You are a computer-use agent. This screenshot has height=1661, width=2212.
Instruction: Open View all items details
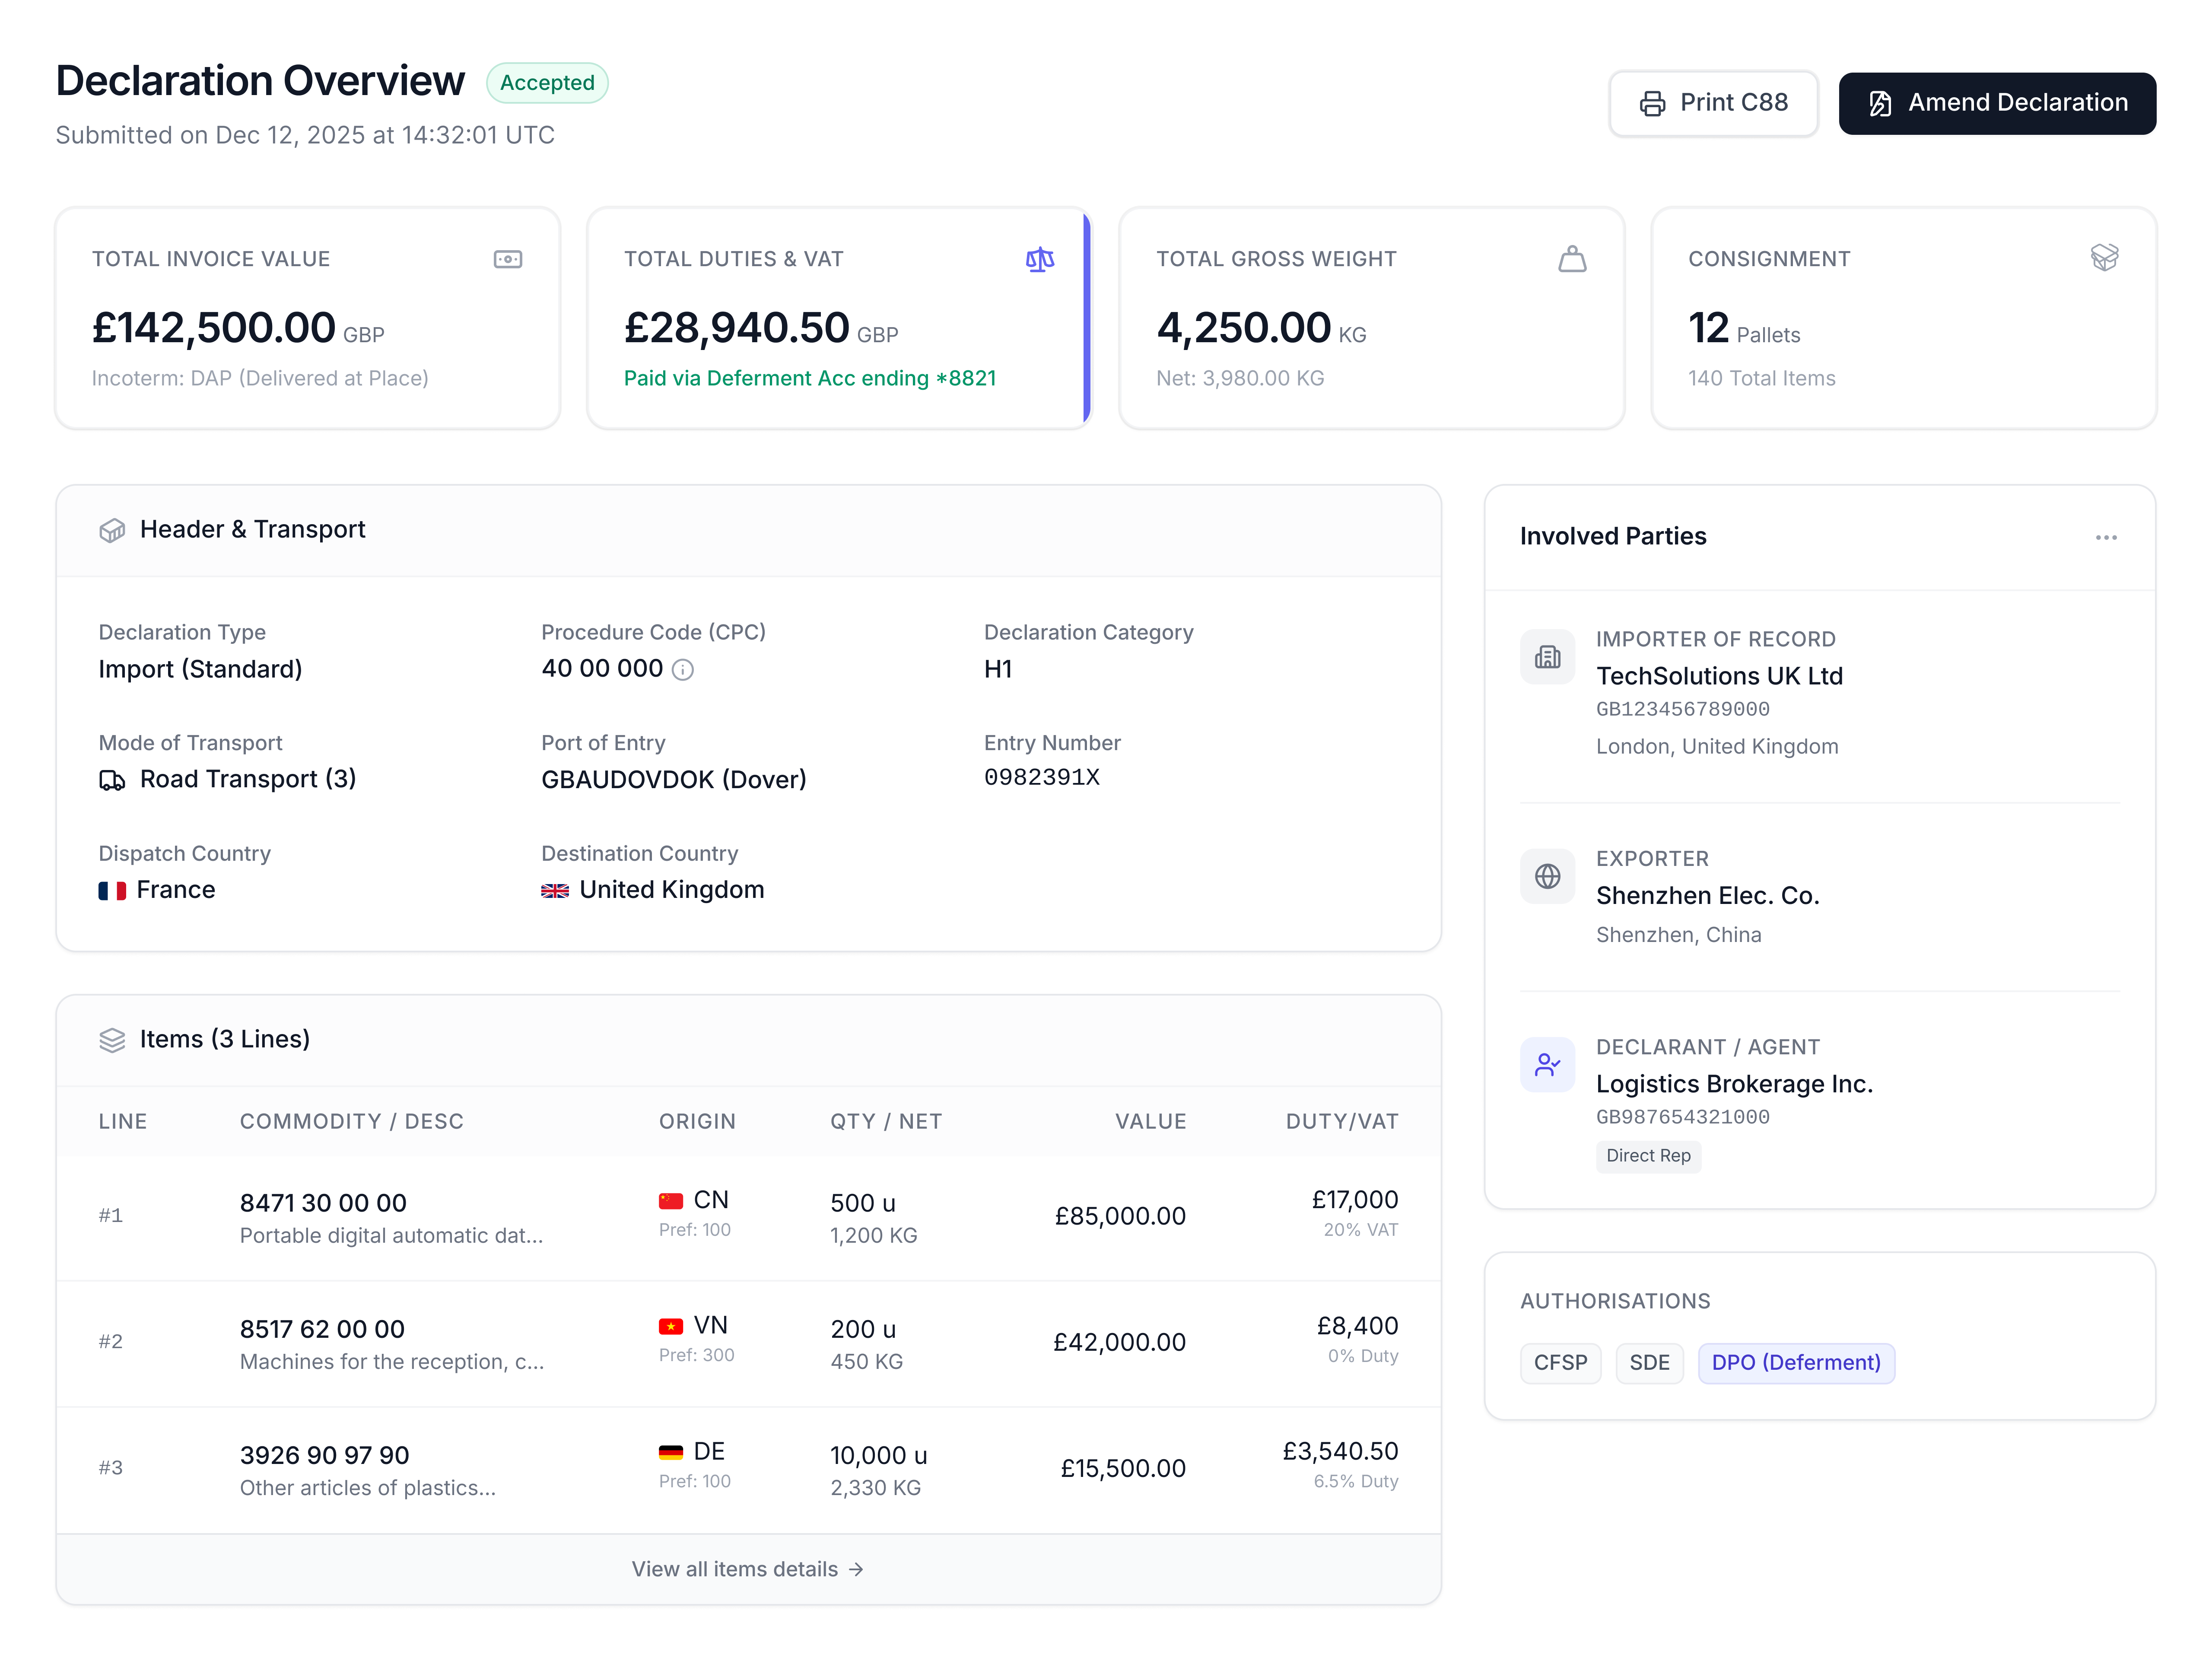(747, 1569)
